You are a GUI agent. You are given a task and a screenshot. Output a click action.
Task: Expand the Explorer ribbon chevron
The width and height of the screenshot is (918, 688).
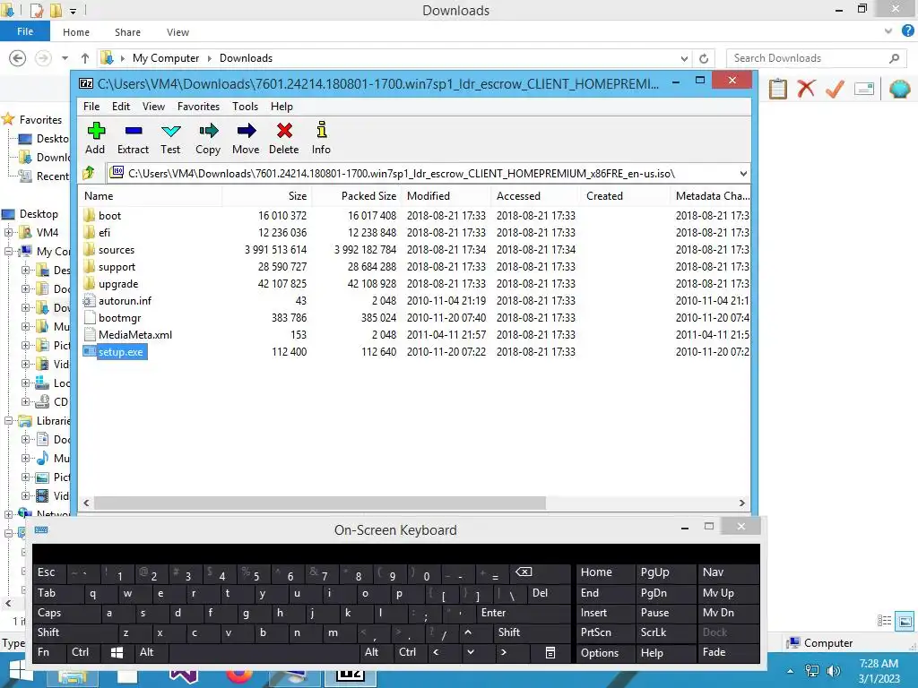[888, 31]
